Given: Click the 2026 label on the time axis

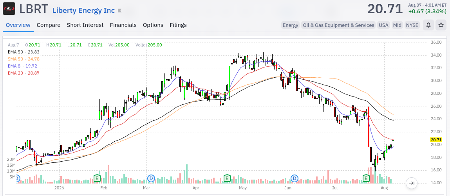Looking at the screenshot, I should [x=59, y=188].
